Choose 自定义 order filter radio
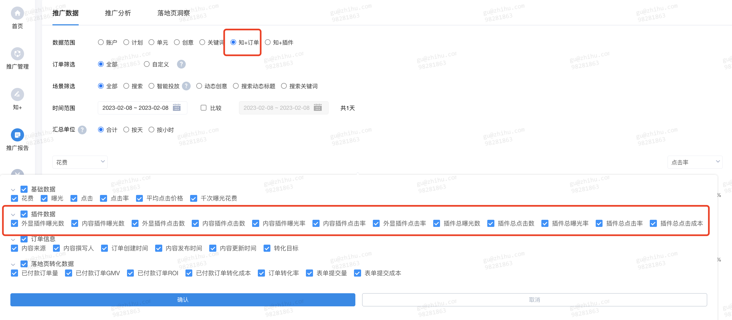Image resolution: width=732 pixels, height=320 pixels. (147, 64)
